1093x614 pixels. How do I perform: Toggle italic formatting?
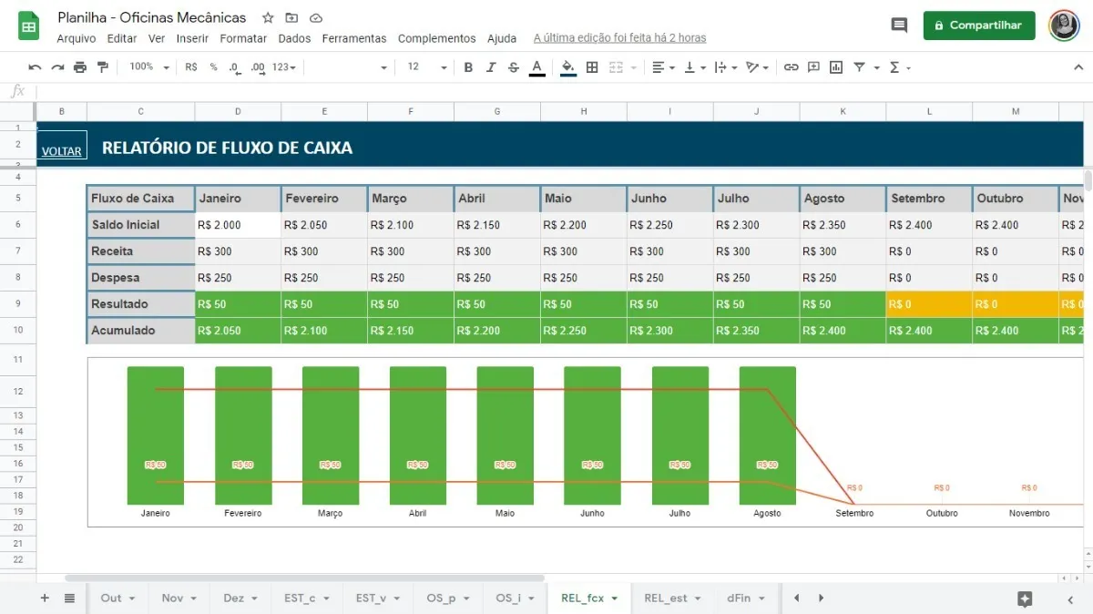[x=491, y=67]
